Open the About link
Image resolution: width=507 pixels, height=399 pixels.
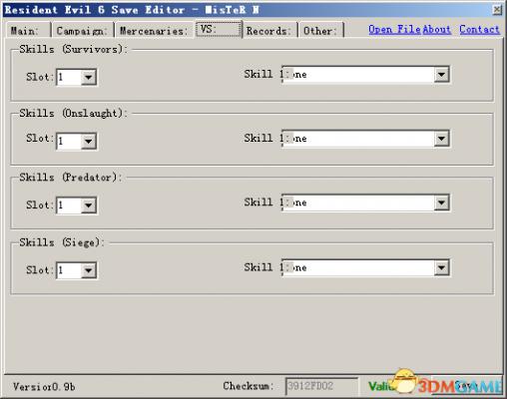[437, 30]
